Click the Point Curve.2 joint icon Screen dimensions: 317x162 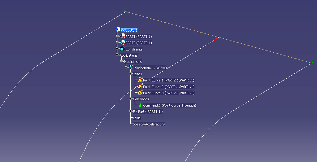[x=140, y=86]
